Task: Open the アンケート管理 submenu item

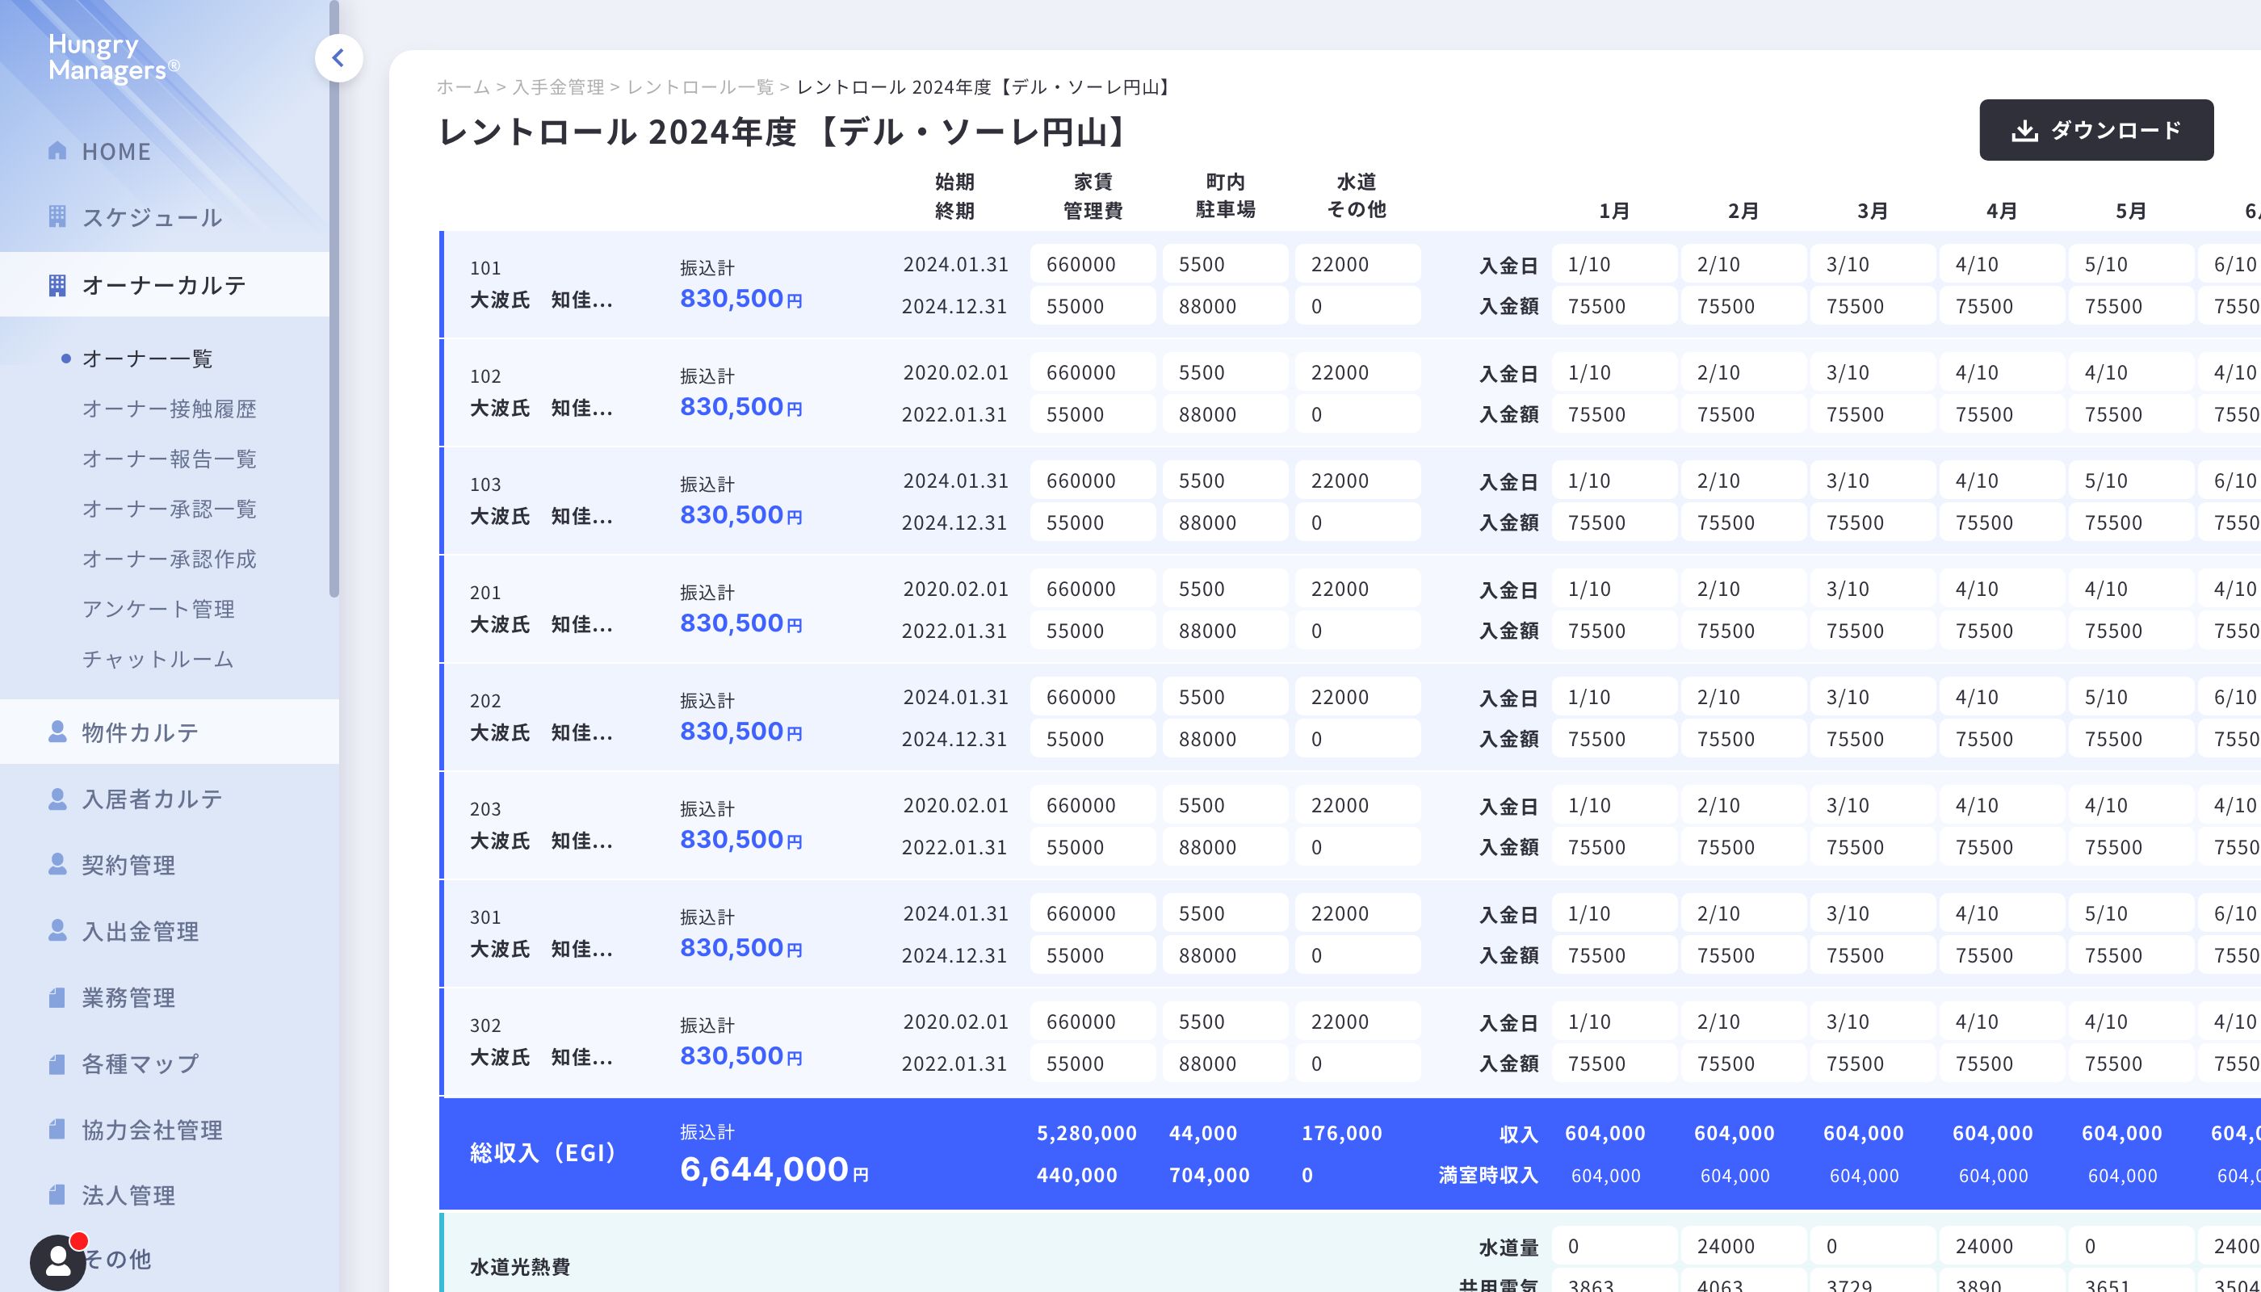Action: (x=158, y=610)
